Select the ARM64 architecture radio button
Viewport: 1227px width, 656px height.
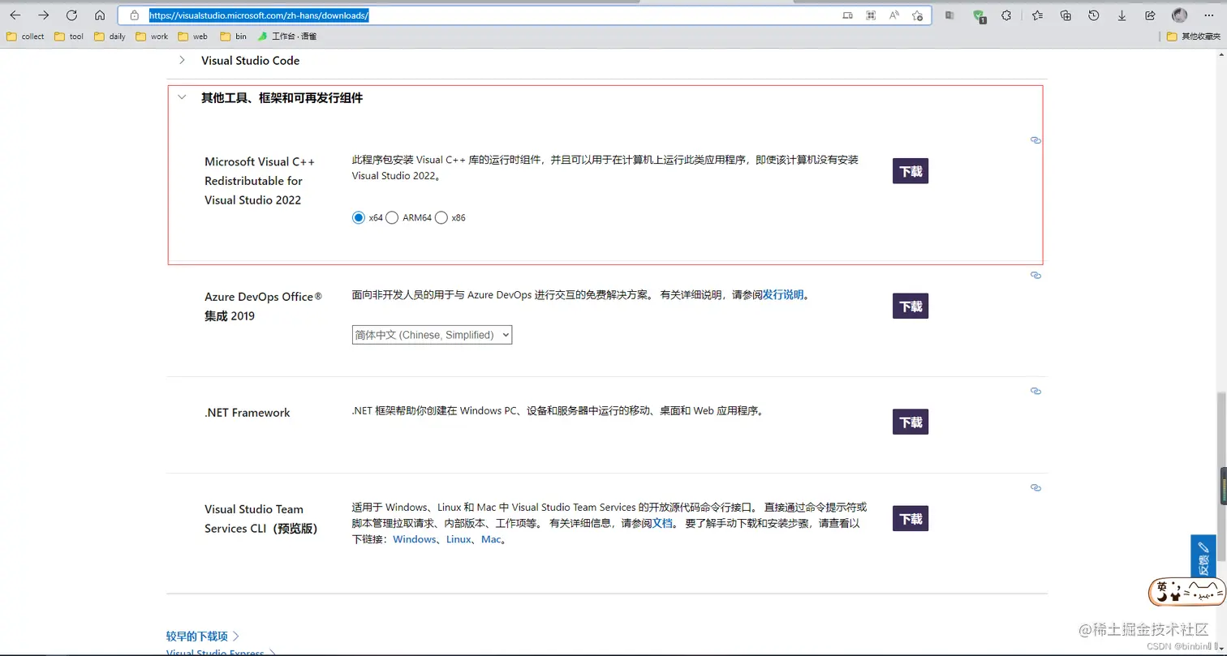[392, 217]
